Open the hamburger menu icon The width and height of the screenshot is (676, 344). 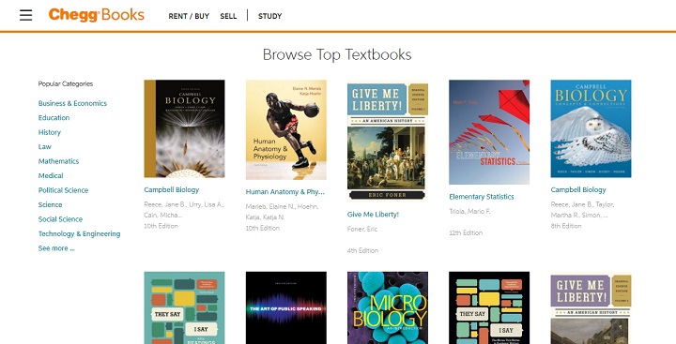pyautogui.click(x=26, y=15)
